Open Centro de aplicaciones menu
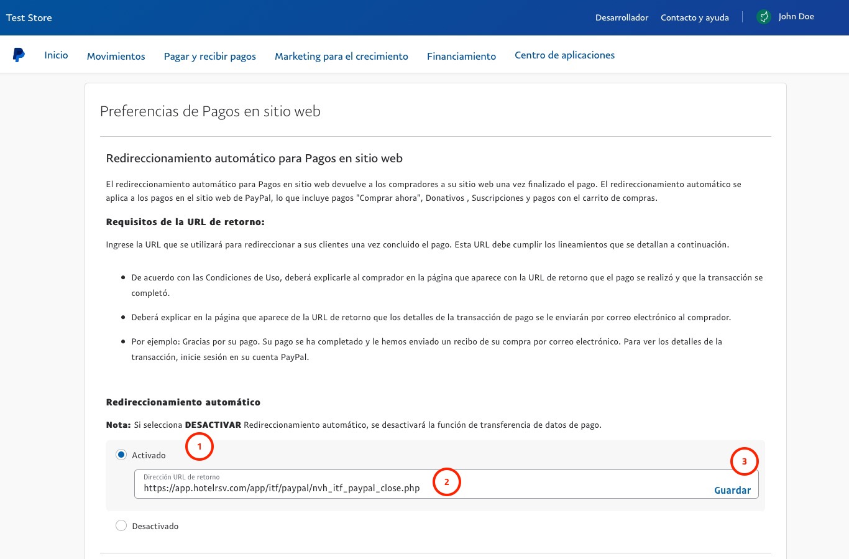Image resolution: width=849 pixels, height=559 pixels. 564,55
